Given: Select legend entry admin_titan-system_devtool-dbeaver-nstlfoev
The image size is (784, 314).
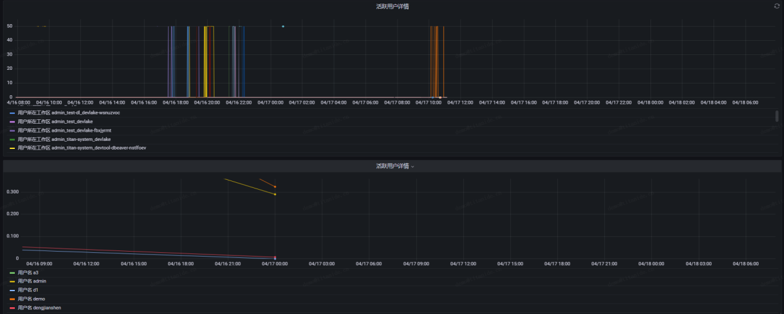Looking at the screenshot, I should [x=82, y=148].
